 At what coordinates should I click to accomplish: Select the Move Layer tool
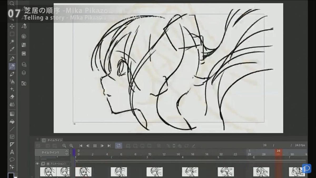(12, 26)
